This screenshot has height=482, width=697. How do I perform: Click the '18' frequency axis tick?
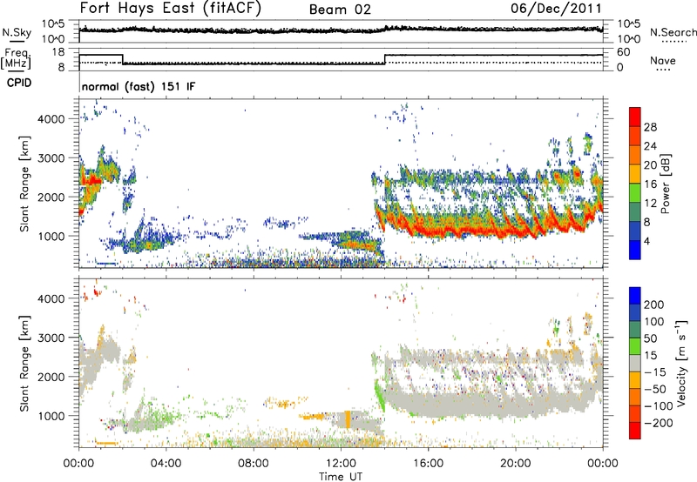click(x=58, y=52)
